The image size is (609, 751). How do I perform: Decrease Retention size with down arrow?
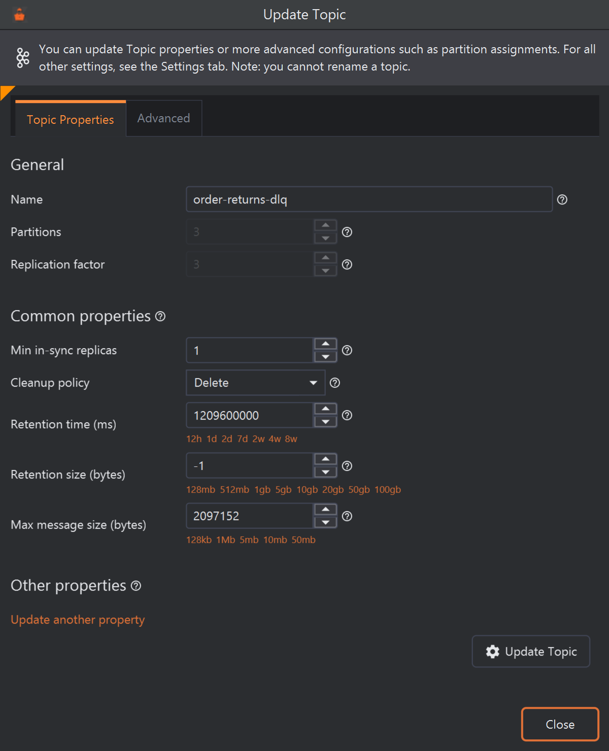[x=325, y=472]
